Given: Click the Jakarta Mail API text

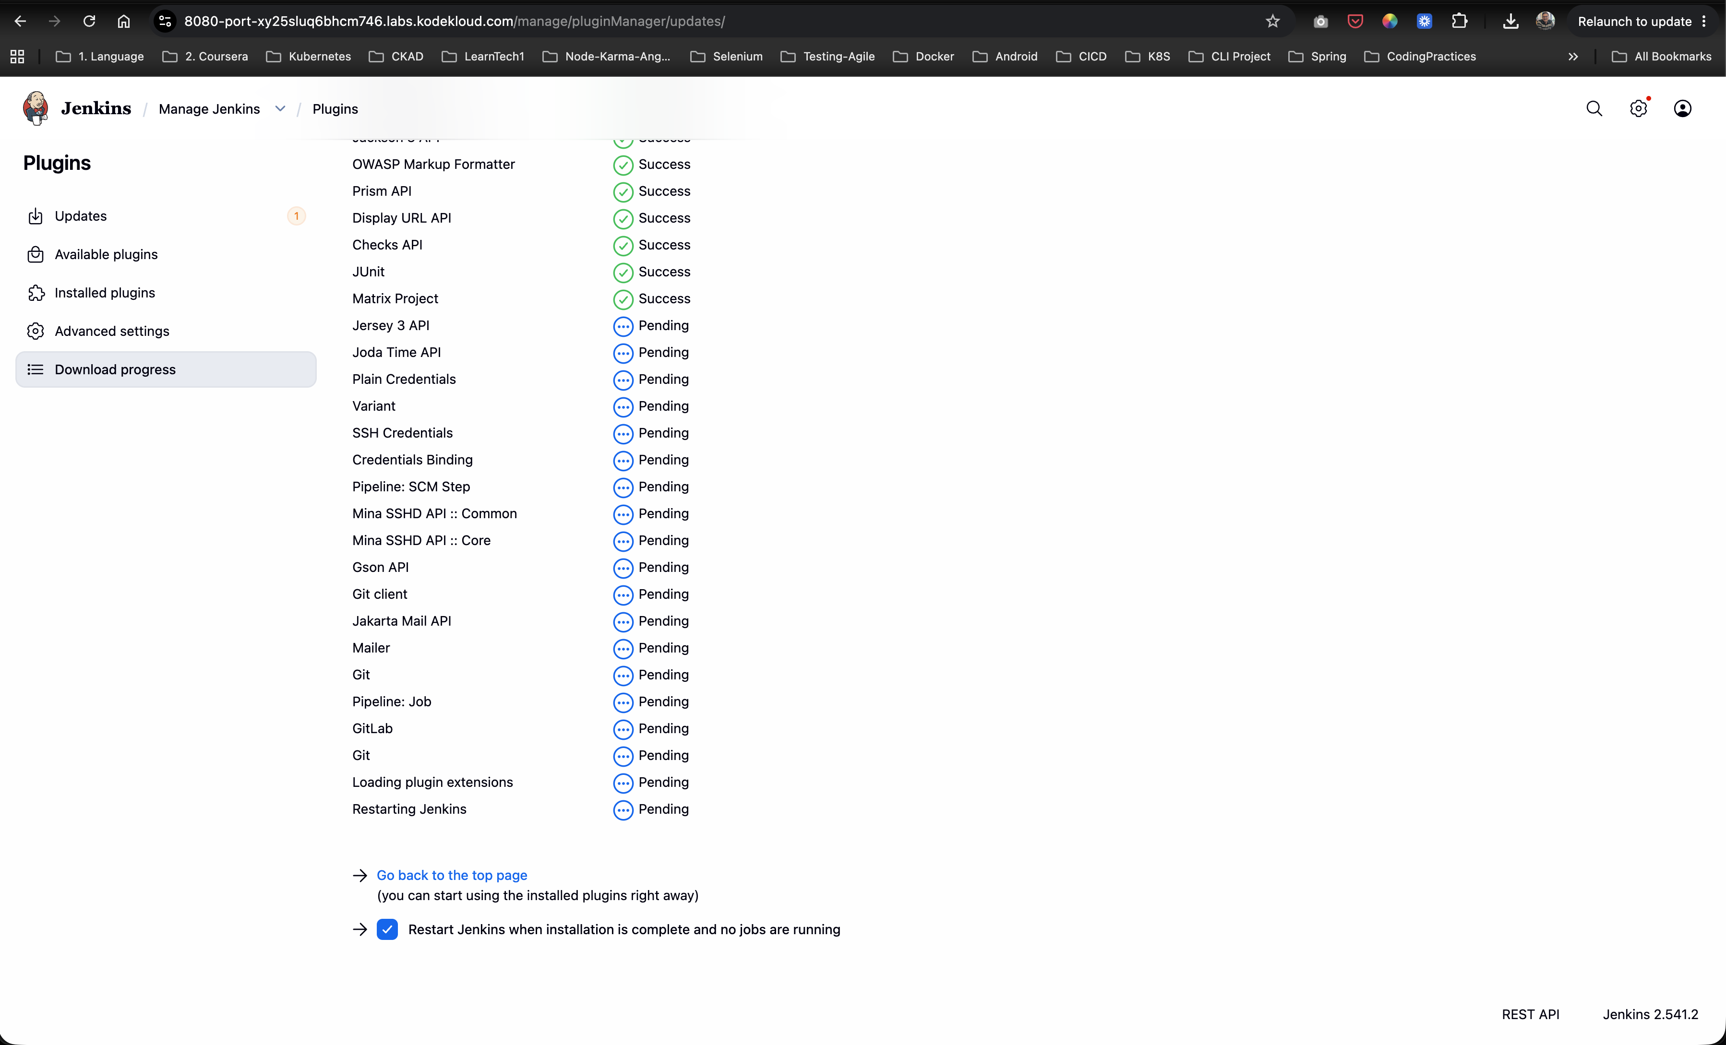Looking at the screenshot, I should 401,621.
